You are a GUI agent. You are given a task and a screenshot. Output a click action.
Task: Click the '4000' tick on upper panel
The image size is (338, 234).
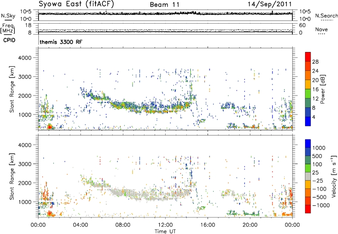tap(25, 58)
